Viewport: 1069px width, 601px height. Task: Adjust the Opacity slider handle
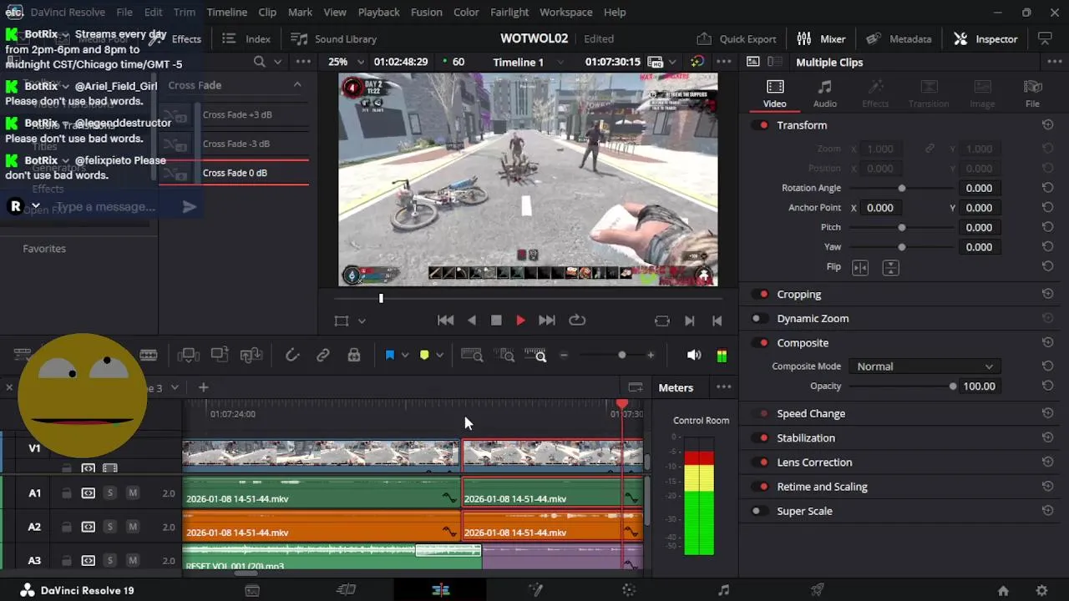tap(953, 386)
